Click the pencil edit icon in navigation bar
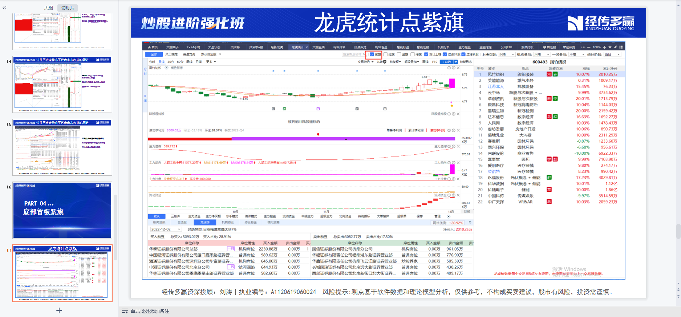Viewport: 681px width, 317px height. pyautogui.click(x=615, y=47)
